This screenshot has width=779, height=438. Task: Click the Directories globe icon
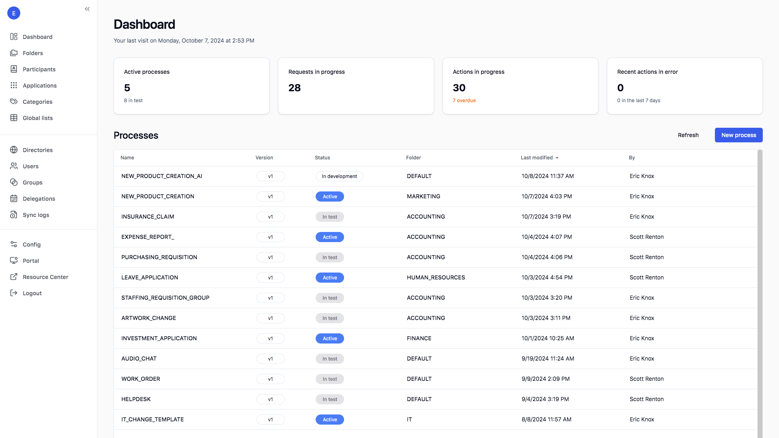point(14,150)
